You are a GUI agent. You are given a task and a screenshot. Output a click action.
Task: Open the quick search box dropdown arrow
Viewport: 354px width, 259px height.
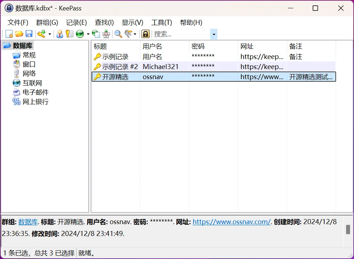pos(214,35)
